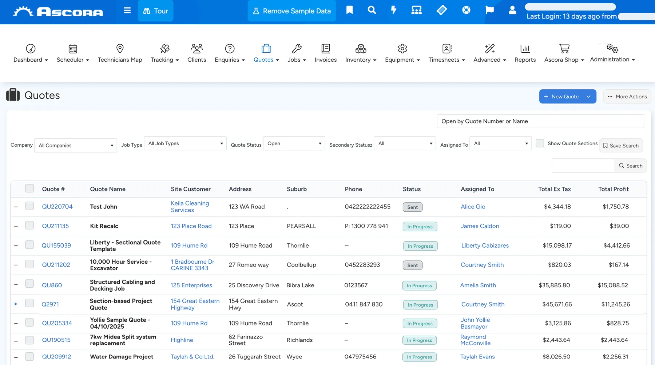Open the user profile icon
Image resolution: width=655 pixels, height=365 pixels.
pyautogui.click(x=512, y=10)
